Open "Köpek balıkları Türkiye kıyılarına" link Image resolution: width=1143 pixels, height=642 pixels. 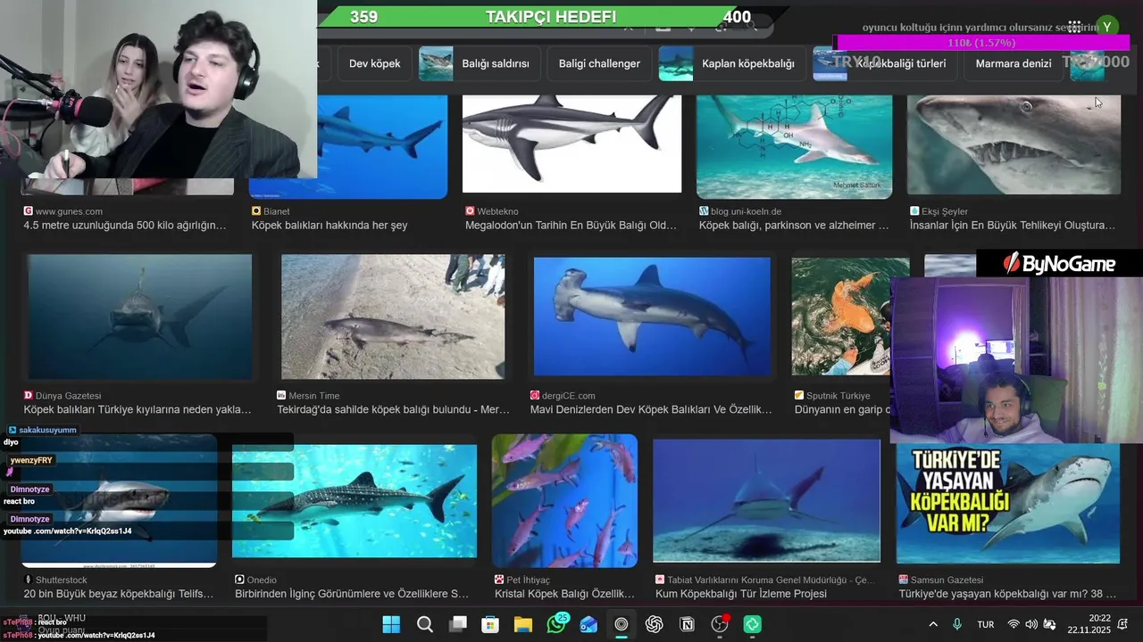[138, 410]
